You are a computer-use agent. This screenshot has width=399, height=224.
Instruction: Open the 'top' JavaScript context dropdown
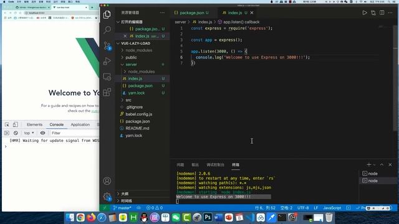(x=29, y=133)
